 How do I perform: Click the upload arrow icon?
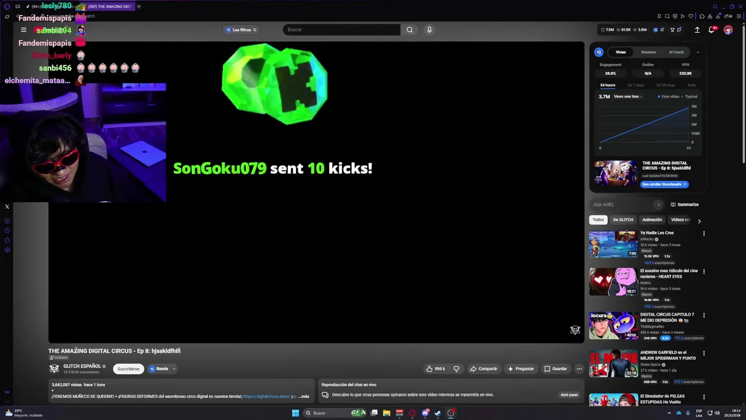[x=697, y=30]
